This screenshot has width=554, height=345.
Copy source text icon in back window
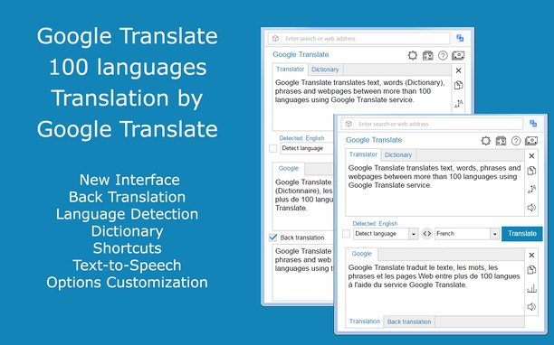[x=458, y=85]
